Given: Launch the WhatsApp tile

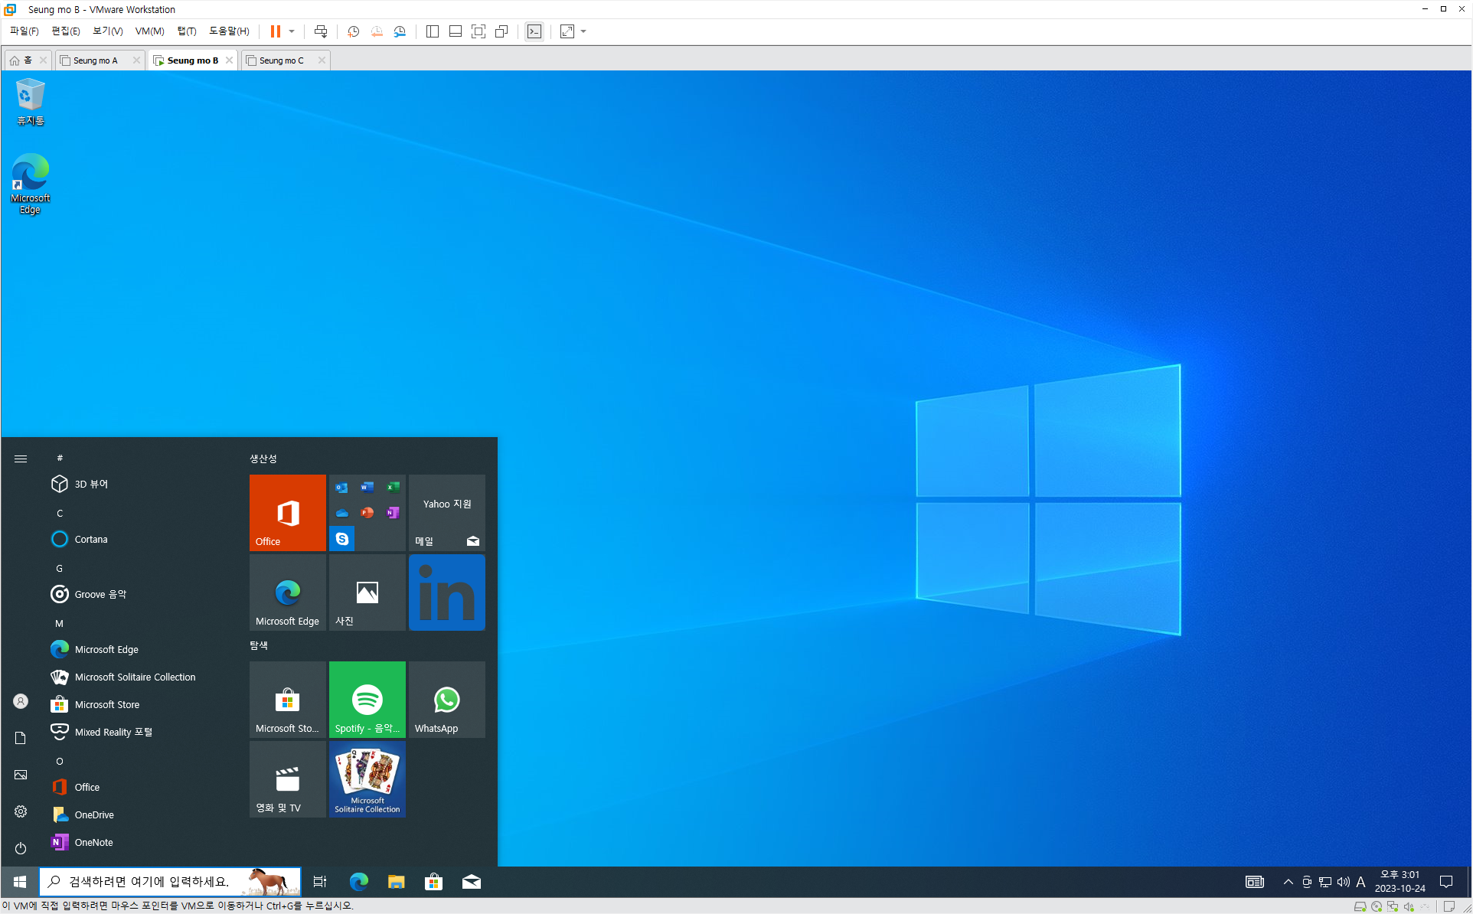Looking at the screenshot, I should click(446, 700).
